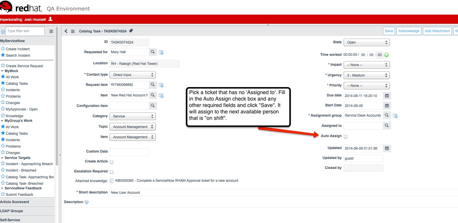Image resolution: width=458 pixels, height=223 pixels.
Task: Show related record for New Red Hat Account item
Action: [161, 96]
